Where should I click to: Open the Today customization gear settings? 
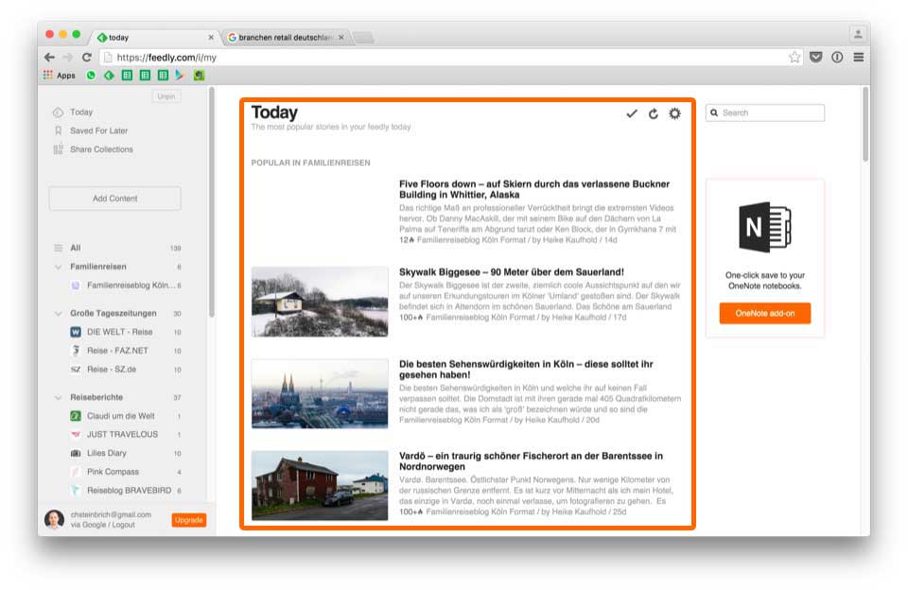tap(673, 113)
